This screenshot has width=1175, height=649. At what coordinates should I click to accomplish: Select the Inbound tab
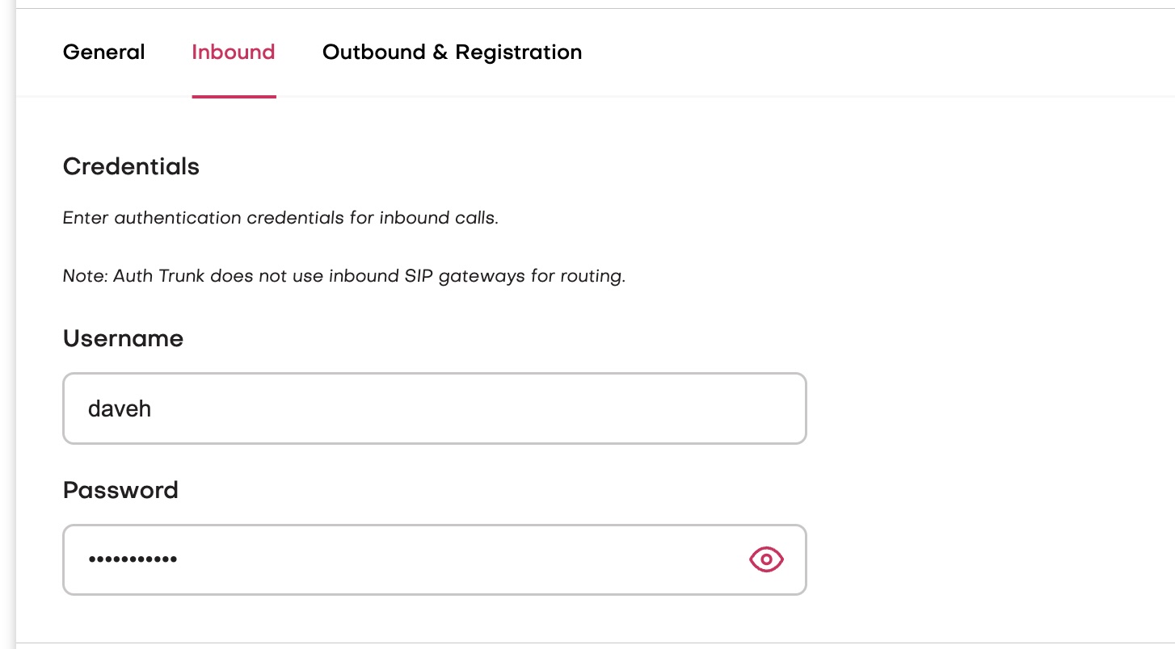point(234,52)
